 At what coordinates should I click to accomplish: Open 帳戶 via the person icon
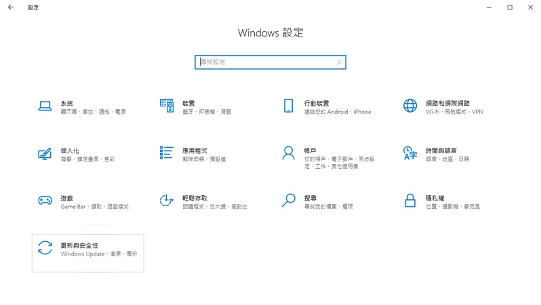point(288,153)
